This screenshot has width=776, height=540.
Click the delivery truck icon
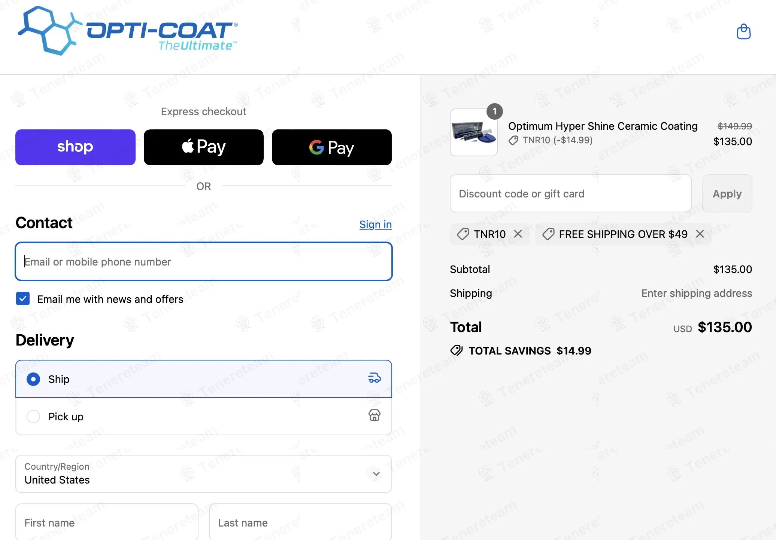coord(375,378)
